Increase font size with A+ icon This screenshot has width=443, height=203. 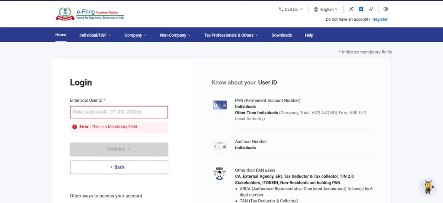371,9
